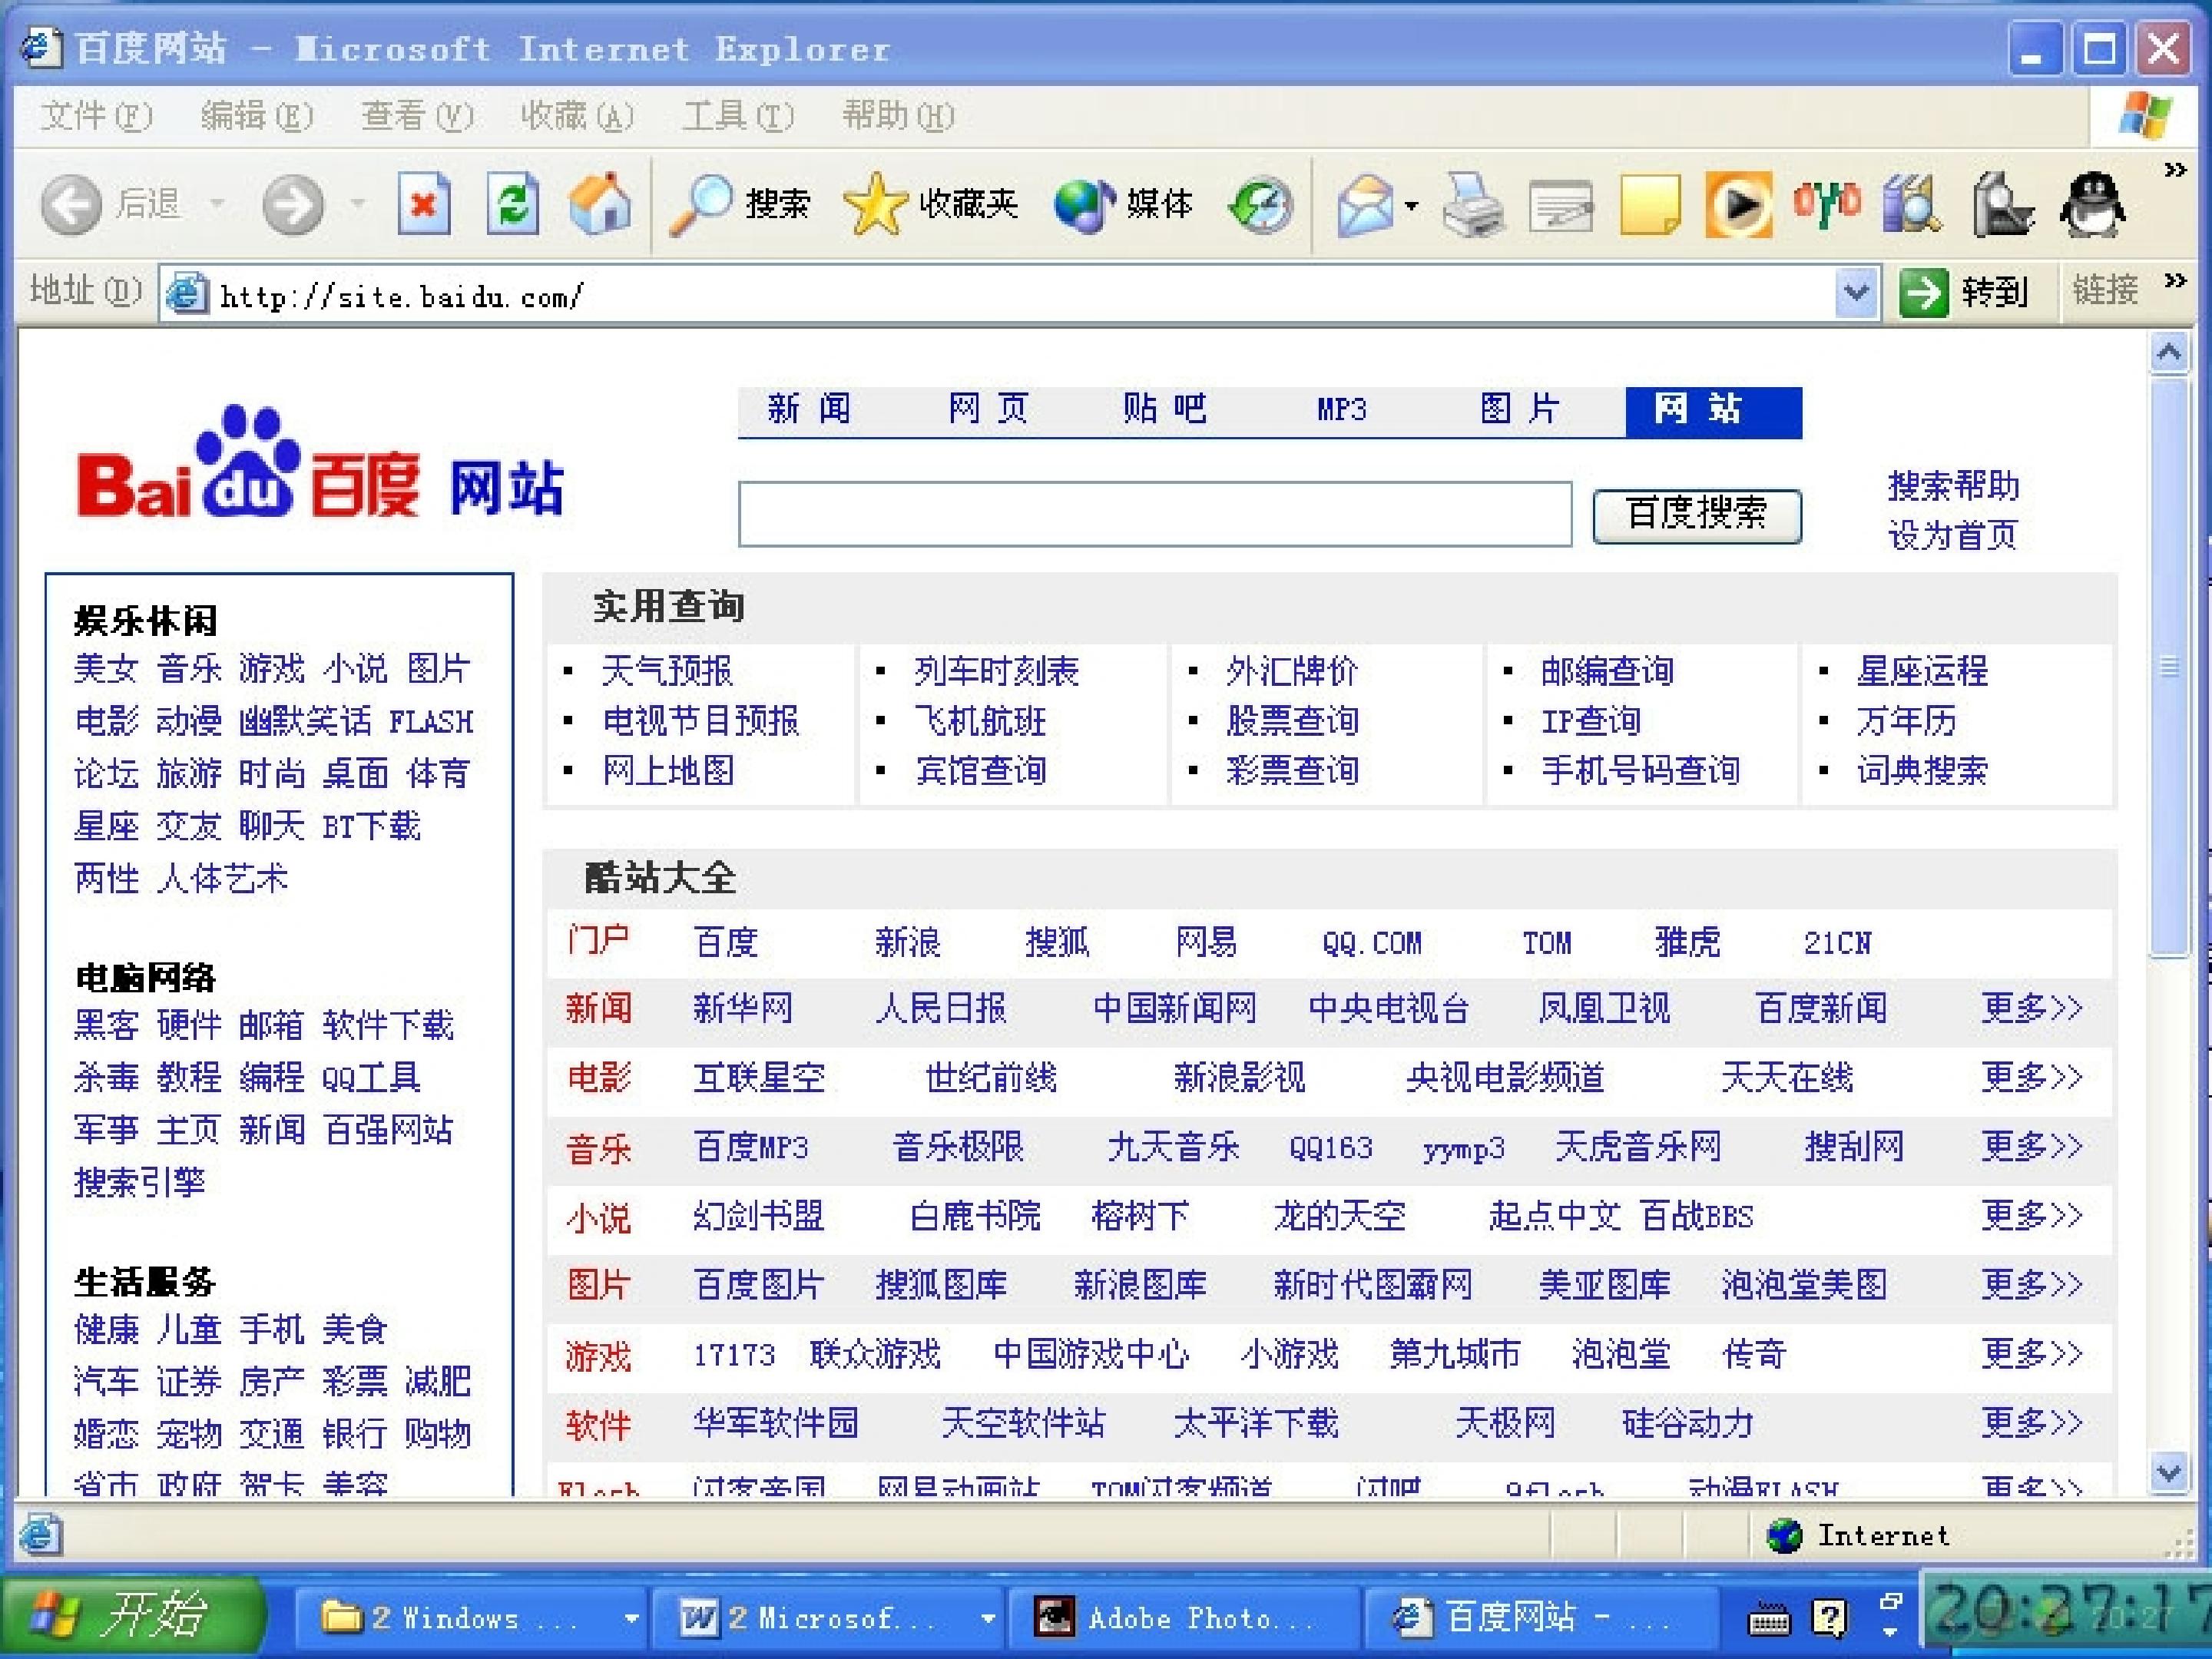Click the music library toolbar icon
2212x1659 pixels.
(x=1913, y=205)
